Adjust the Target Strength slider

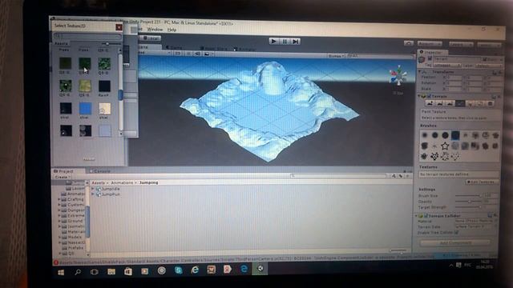468,207
